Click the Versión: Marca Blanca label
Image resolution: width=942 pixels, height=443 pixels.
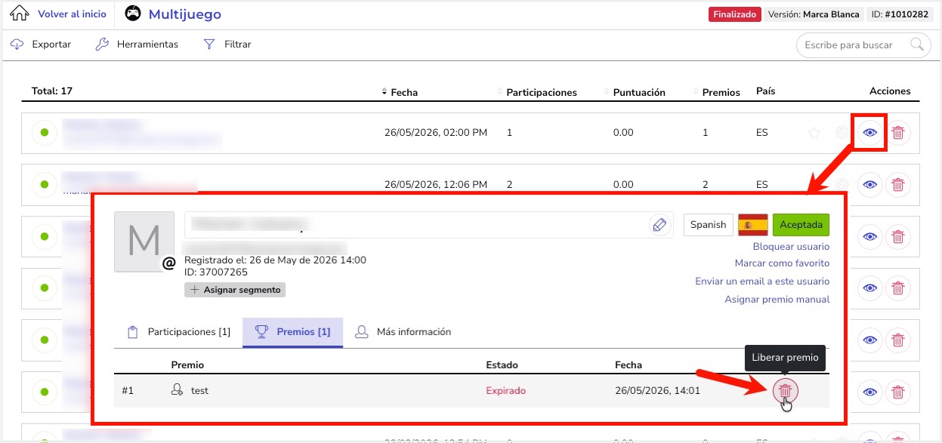click(813, 14)
